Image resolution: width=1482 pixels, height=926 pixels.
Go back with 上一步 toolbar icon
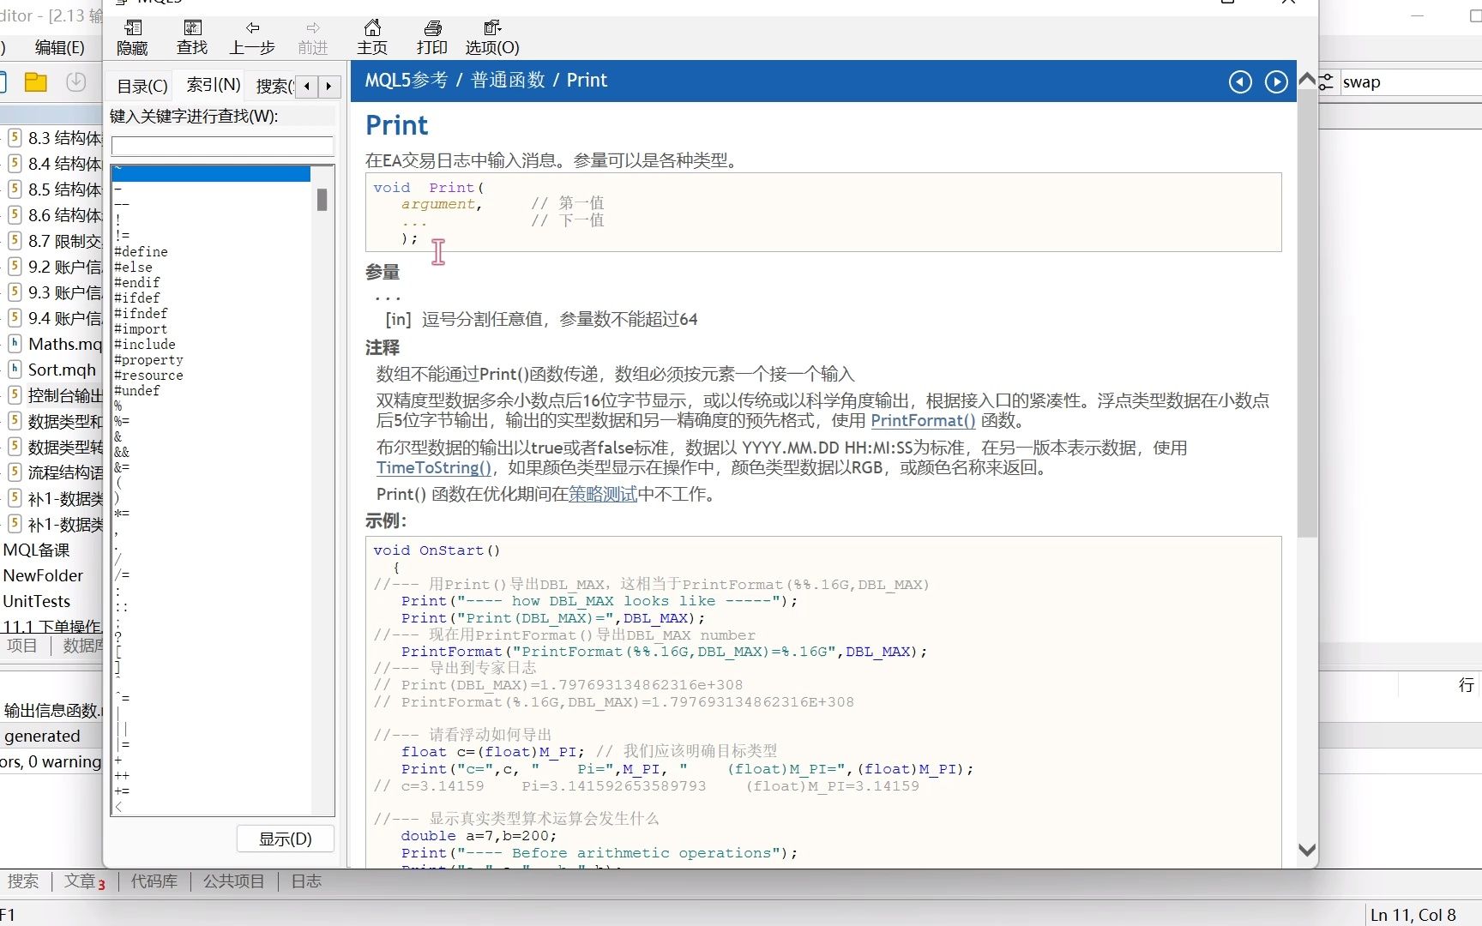(252, 38)
